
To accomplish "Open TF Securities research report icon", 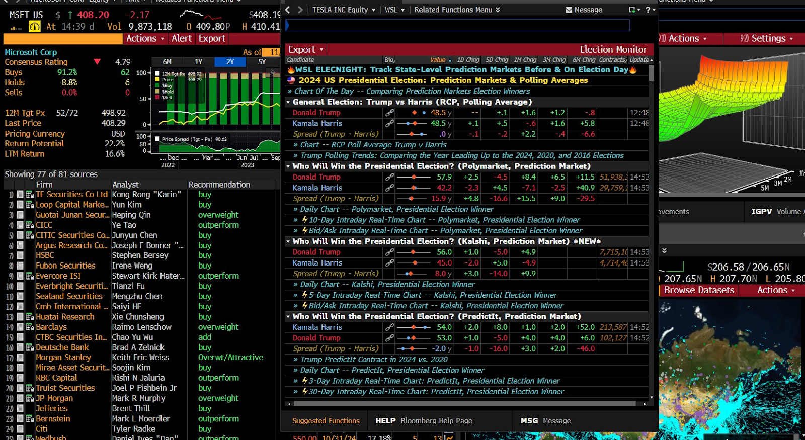I will [x=30, y=195].
